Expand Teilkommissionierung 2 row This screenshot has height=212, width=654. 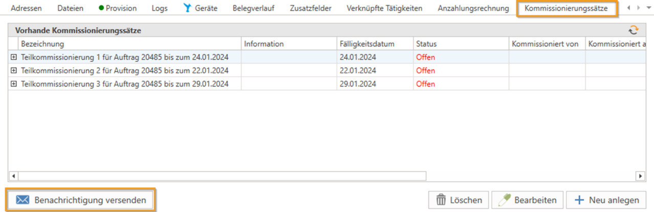[14, 71]
